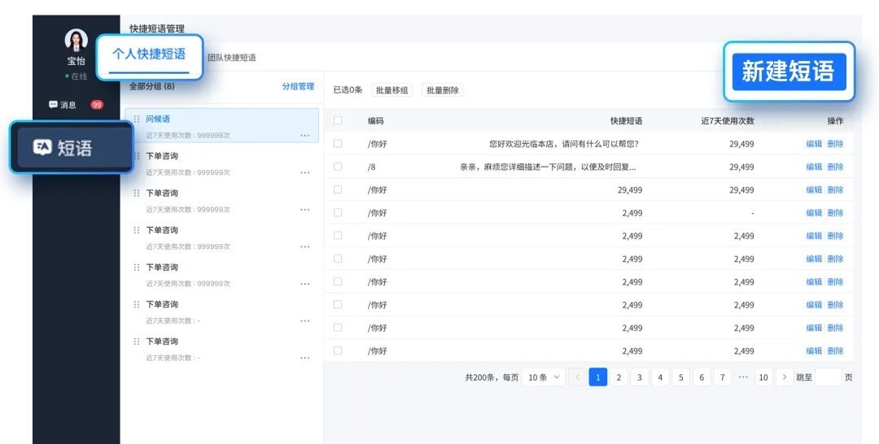Go to page 5
Screen dimensions: 879x444
[681, 377]
